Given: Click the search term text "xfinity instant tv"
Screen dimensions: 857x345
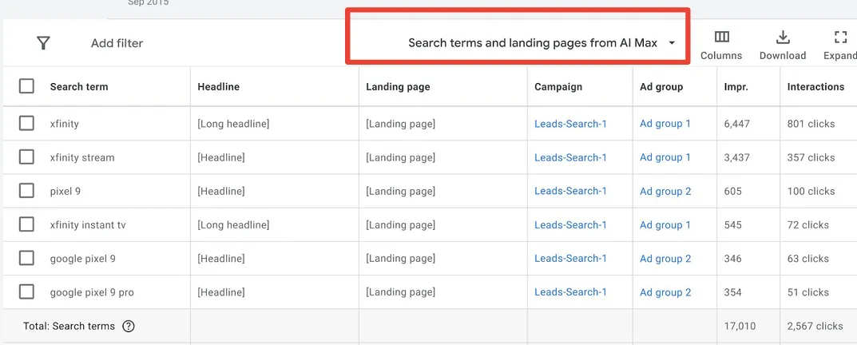Looking at the screenshot, I should pyautogui.click(x=87, y=224).
